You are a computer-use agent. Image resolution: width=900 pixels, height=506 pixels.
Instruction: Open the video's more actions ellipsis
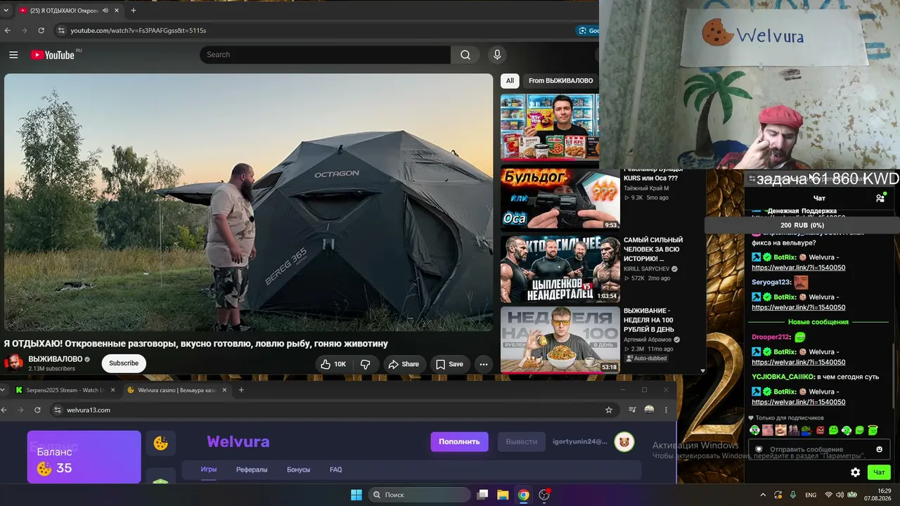pyautogui.click(x=483, y=364)
